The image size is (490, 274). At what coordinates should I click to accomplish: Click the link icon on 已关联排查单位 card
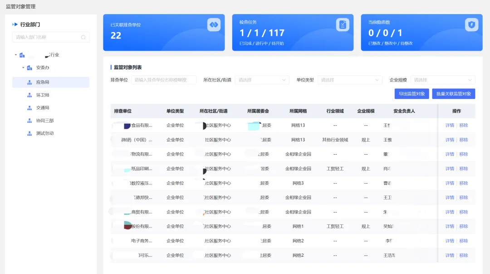pos(214,24)
